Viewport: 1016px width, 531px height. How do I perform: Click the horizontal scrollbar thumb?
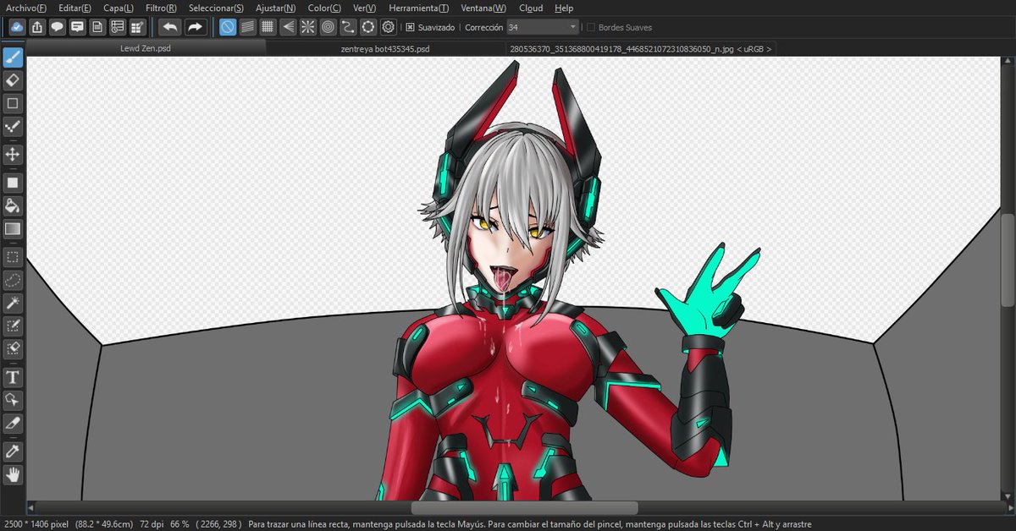coord(525,507)
